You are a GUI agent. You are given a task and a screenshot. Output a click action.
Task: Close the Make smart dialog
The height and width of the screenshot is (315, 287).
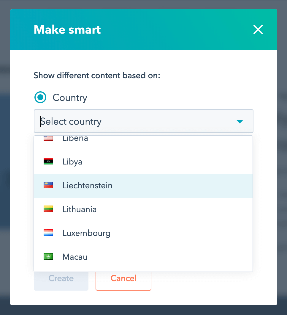(x=258, y=30)
